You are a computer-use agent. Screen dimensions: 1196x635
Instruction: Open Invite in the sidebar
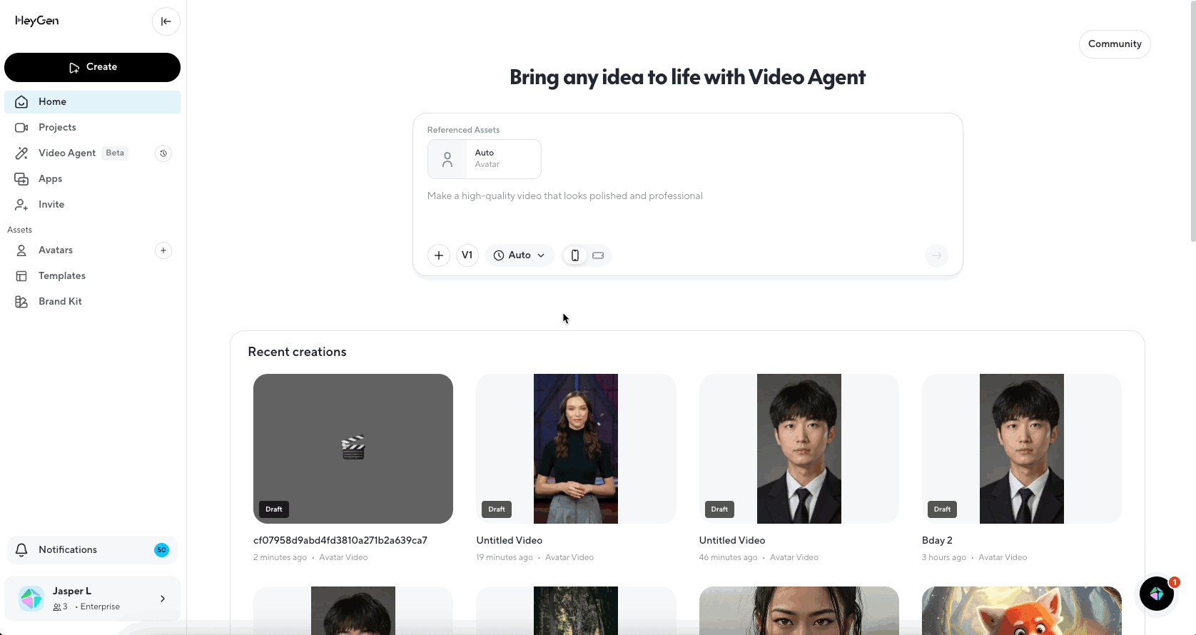(92, 205)
